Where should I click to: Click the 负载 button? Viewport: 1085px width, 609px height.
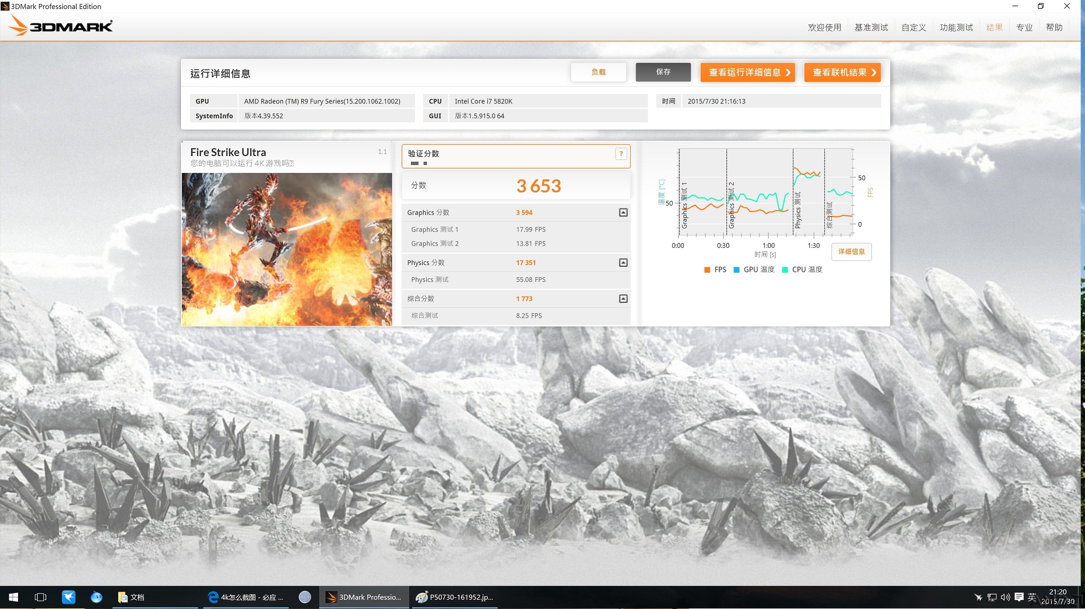(598, 72)
